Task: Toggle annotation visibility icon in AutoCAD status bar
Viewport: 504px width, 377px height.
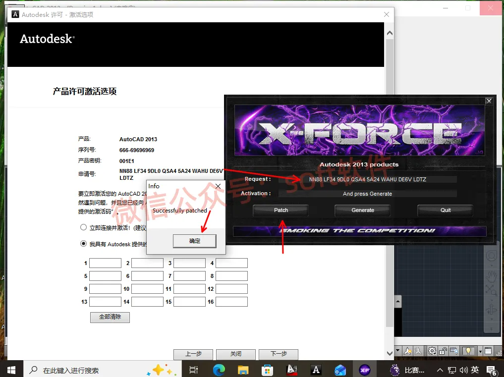Action: pos(407,351)
